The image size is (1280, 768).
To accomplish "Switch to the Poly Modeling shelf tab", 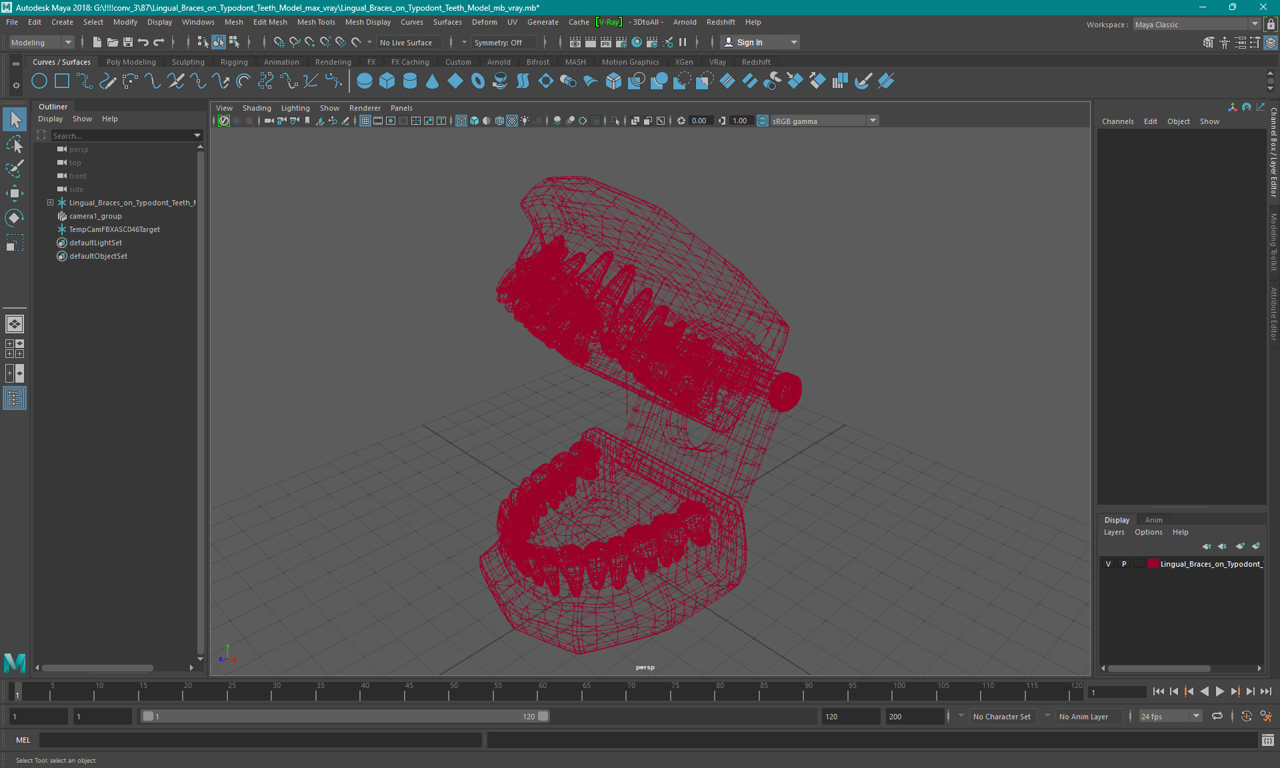I will click(131, 62).
